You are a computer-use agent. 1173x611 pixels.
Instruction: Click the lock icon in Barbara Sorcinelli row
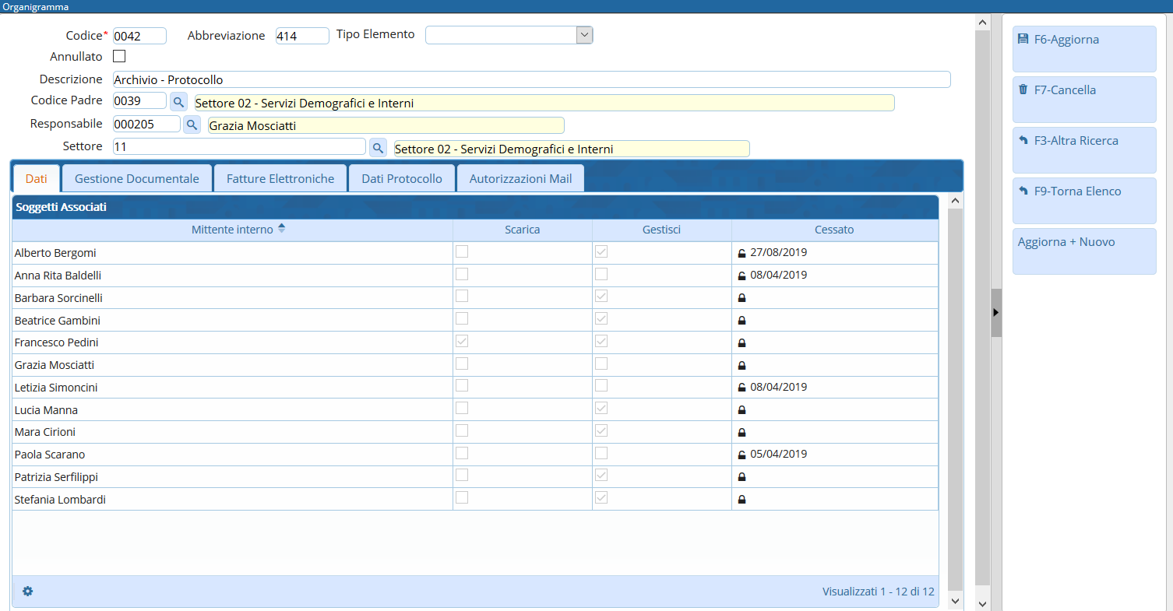(x=741, y=298)
